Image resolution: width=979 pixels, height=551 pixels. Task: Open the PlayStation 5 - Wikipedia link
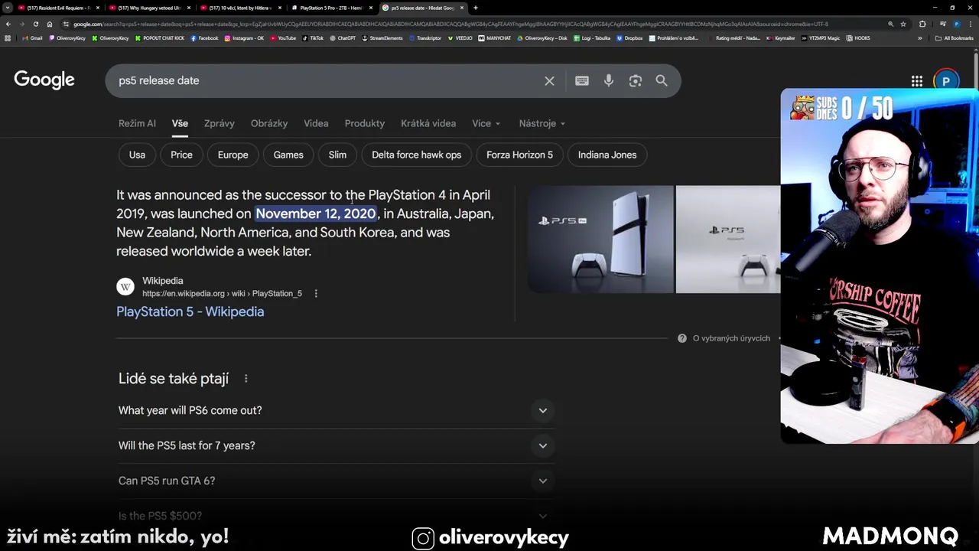190,312
